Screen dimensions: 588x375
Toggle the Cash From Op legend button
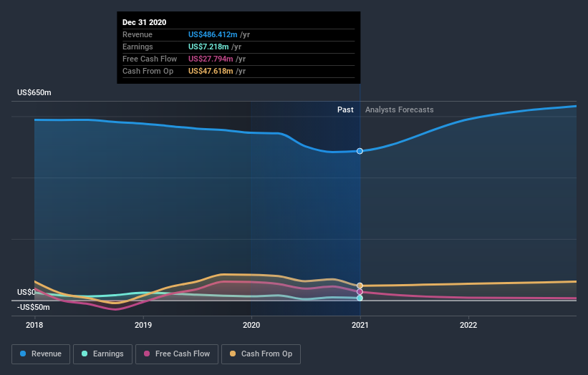point(261,354)
